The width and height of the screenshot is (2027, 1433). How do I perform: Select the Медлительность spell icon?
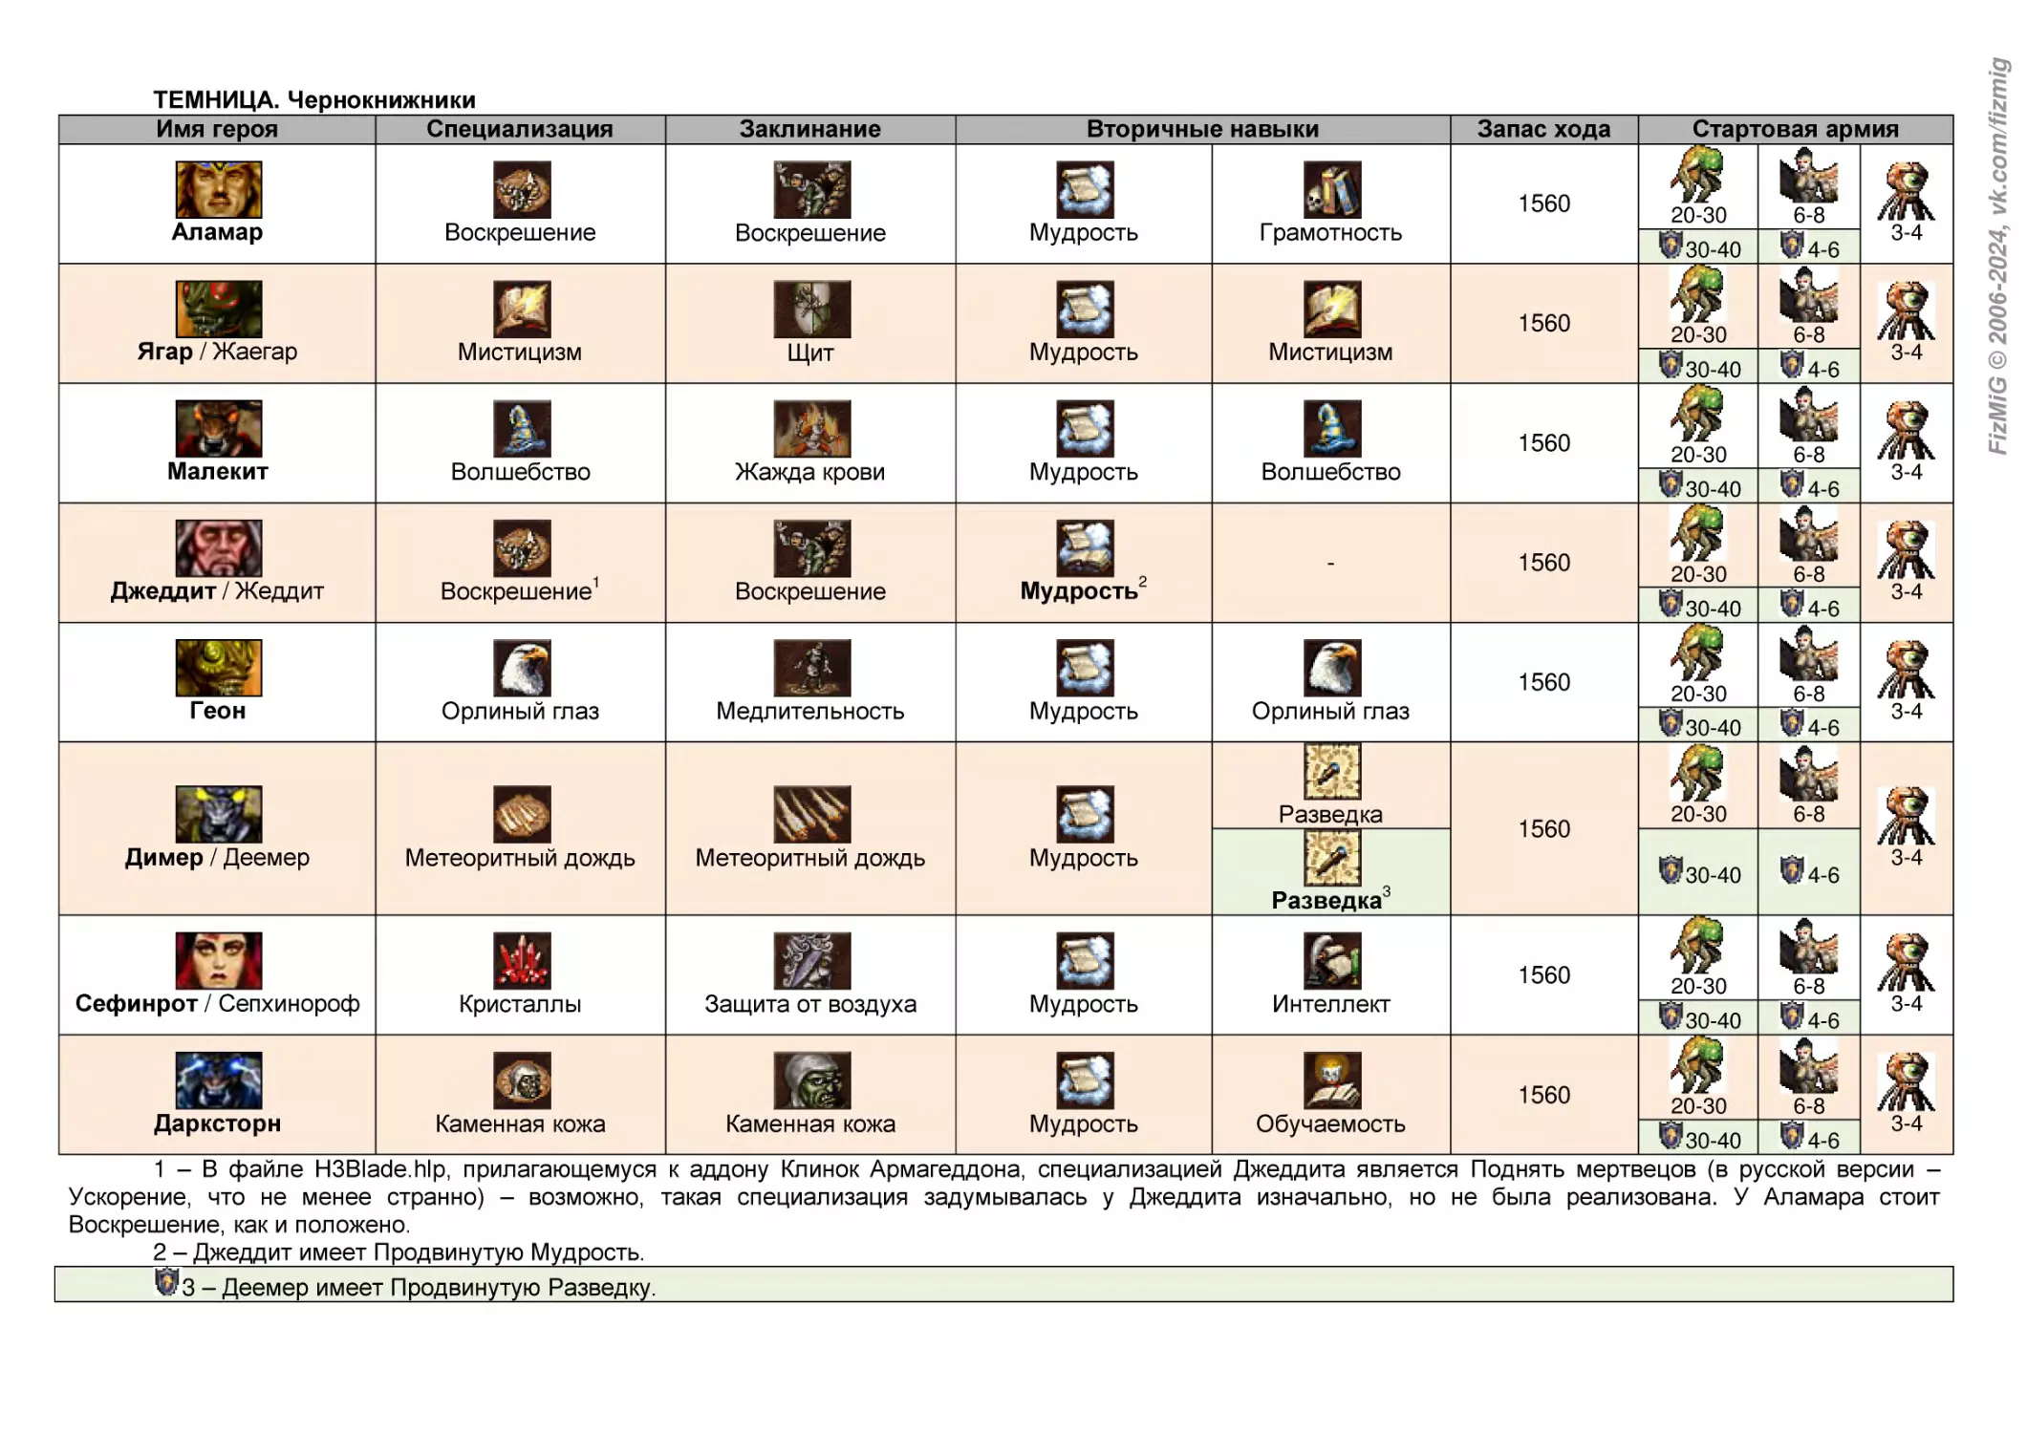tap(811, 668)
